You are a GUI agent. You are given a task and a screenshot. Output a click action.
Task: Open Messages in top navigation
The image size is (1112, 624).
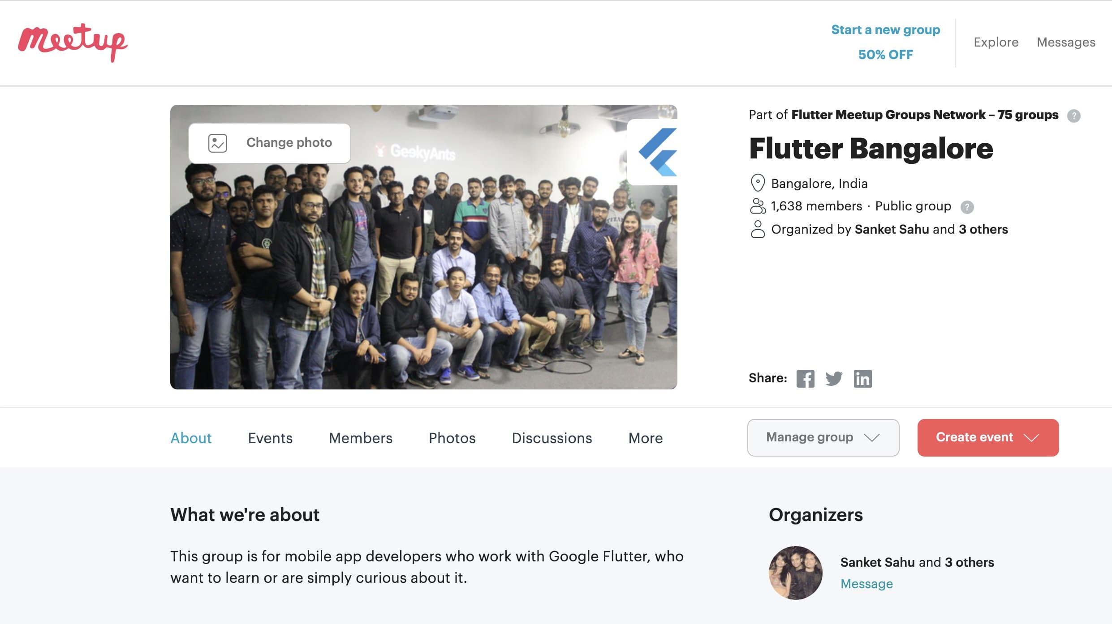click(x=1065, y=42)
